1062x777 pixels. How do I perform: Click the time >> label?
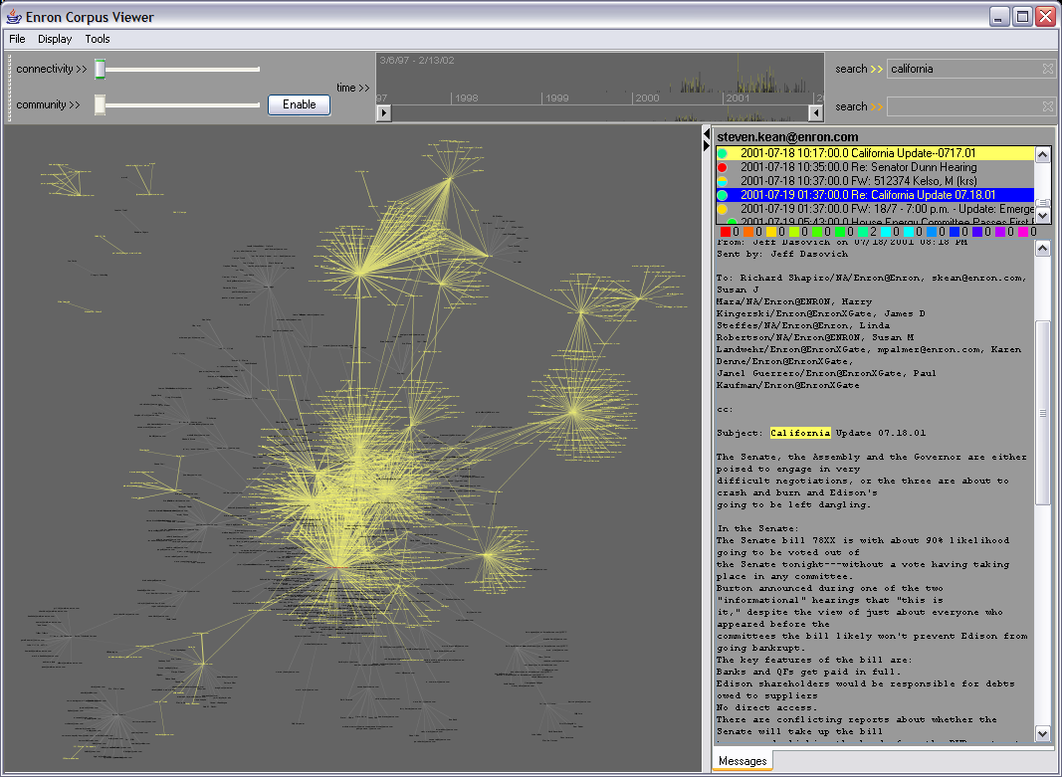353,88
